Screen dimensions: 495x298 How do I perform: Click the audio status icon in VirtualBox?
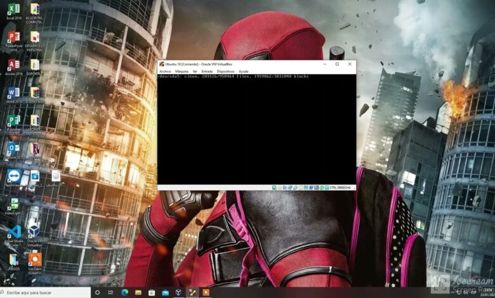coord(284,188)
